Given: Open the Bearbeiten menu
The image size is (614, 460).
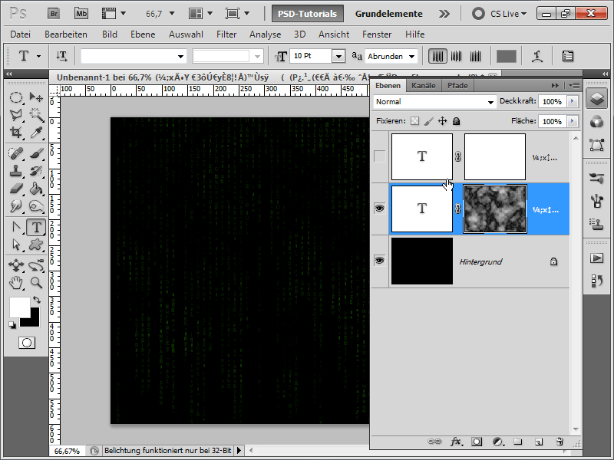Looking at the screenshot, I should click(66, 34).
